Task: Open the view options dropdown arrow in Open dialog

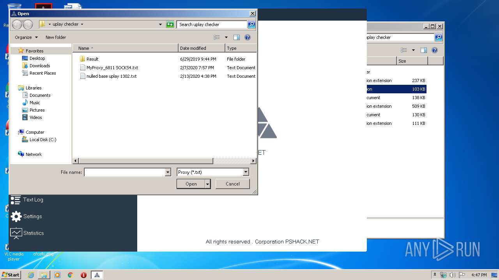Action: click(x=226, y=37)
